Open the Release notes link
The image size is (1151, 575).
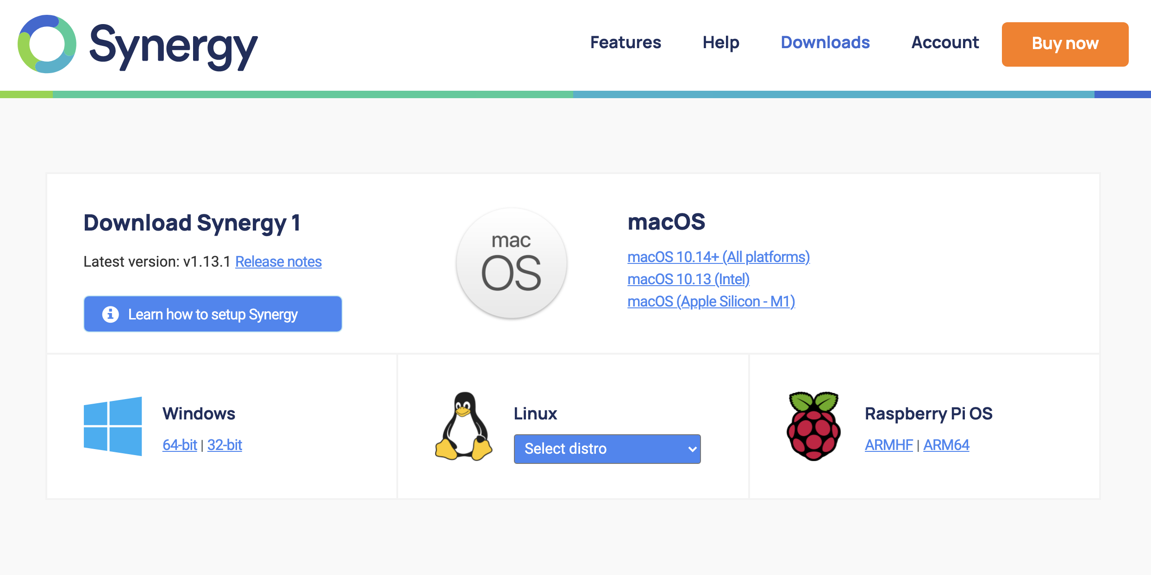(x=278, y=262)
